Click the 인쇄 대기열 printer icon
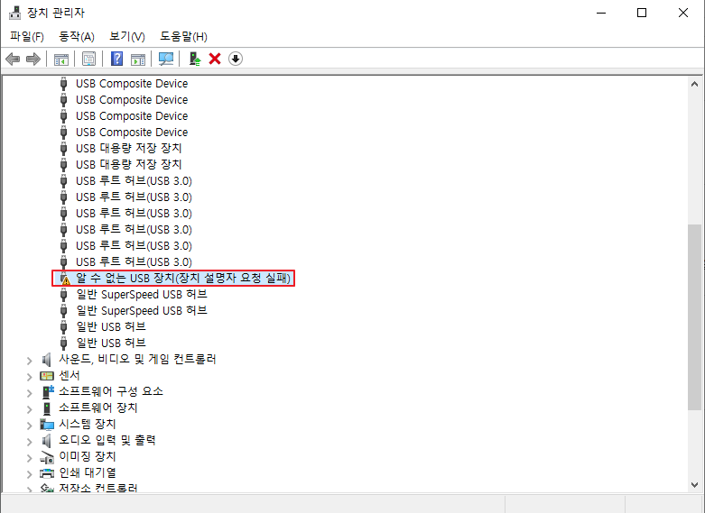The image size is (705, 513). (x=47, y=472)
